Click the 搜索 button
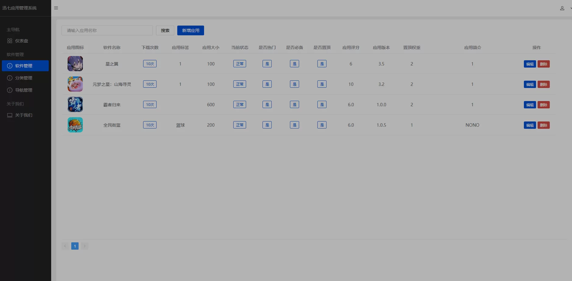Image resolution: width=572 pixels, height=281 pixels. click(165, 30)
